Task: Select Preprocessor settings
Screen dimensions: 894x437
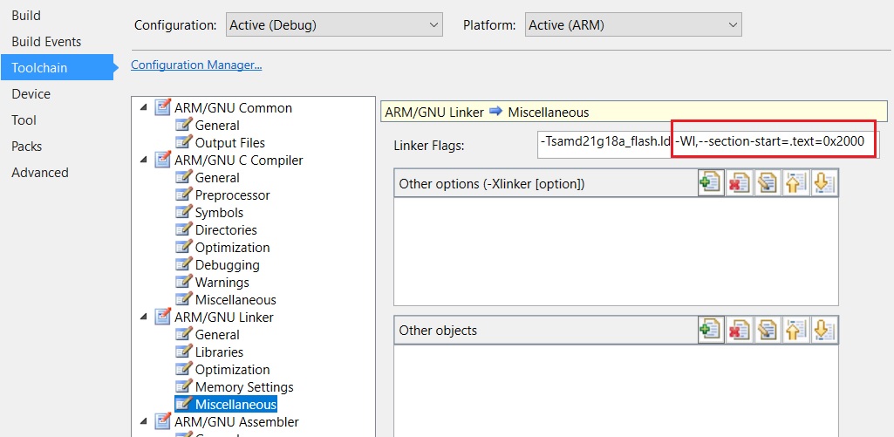Action: click(233, 195)
